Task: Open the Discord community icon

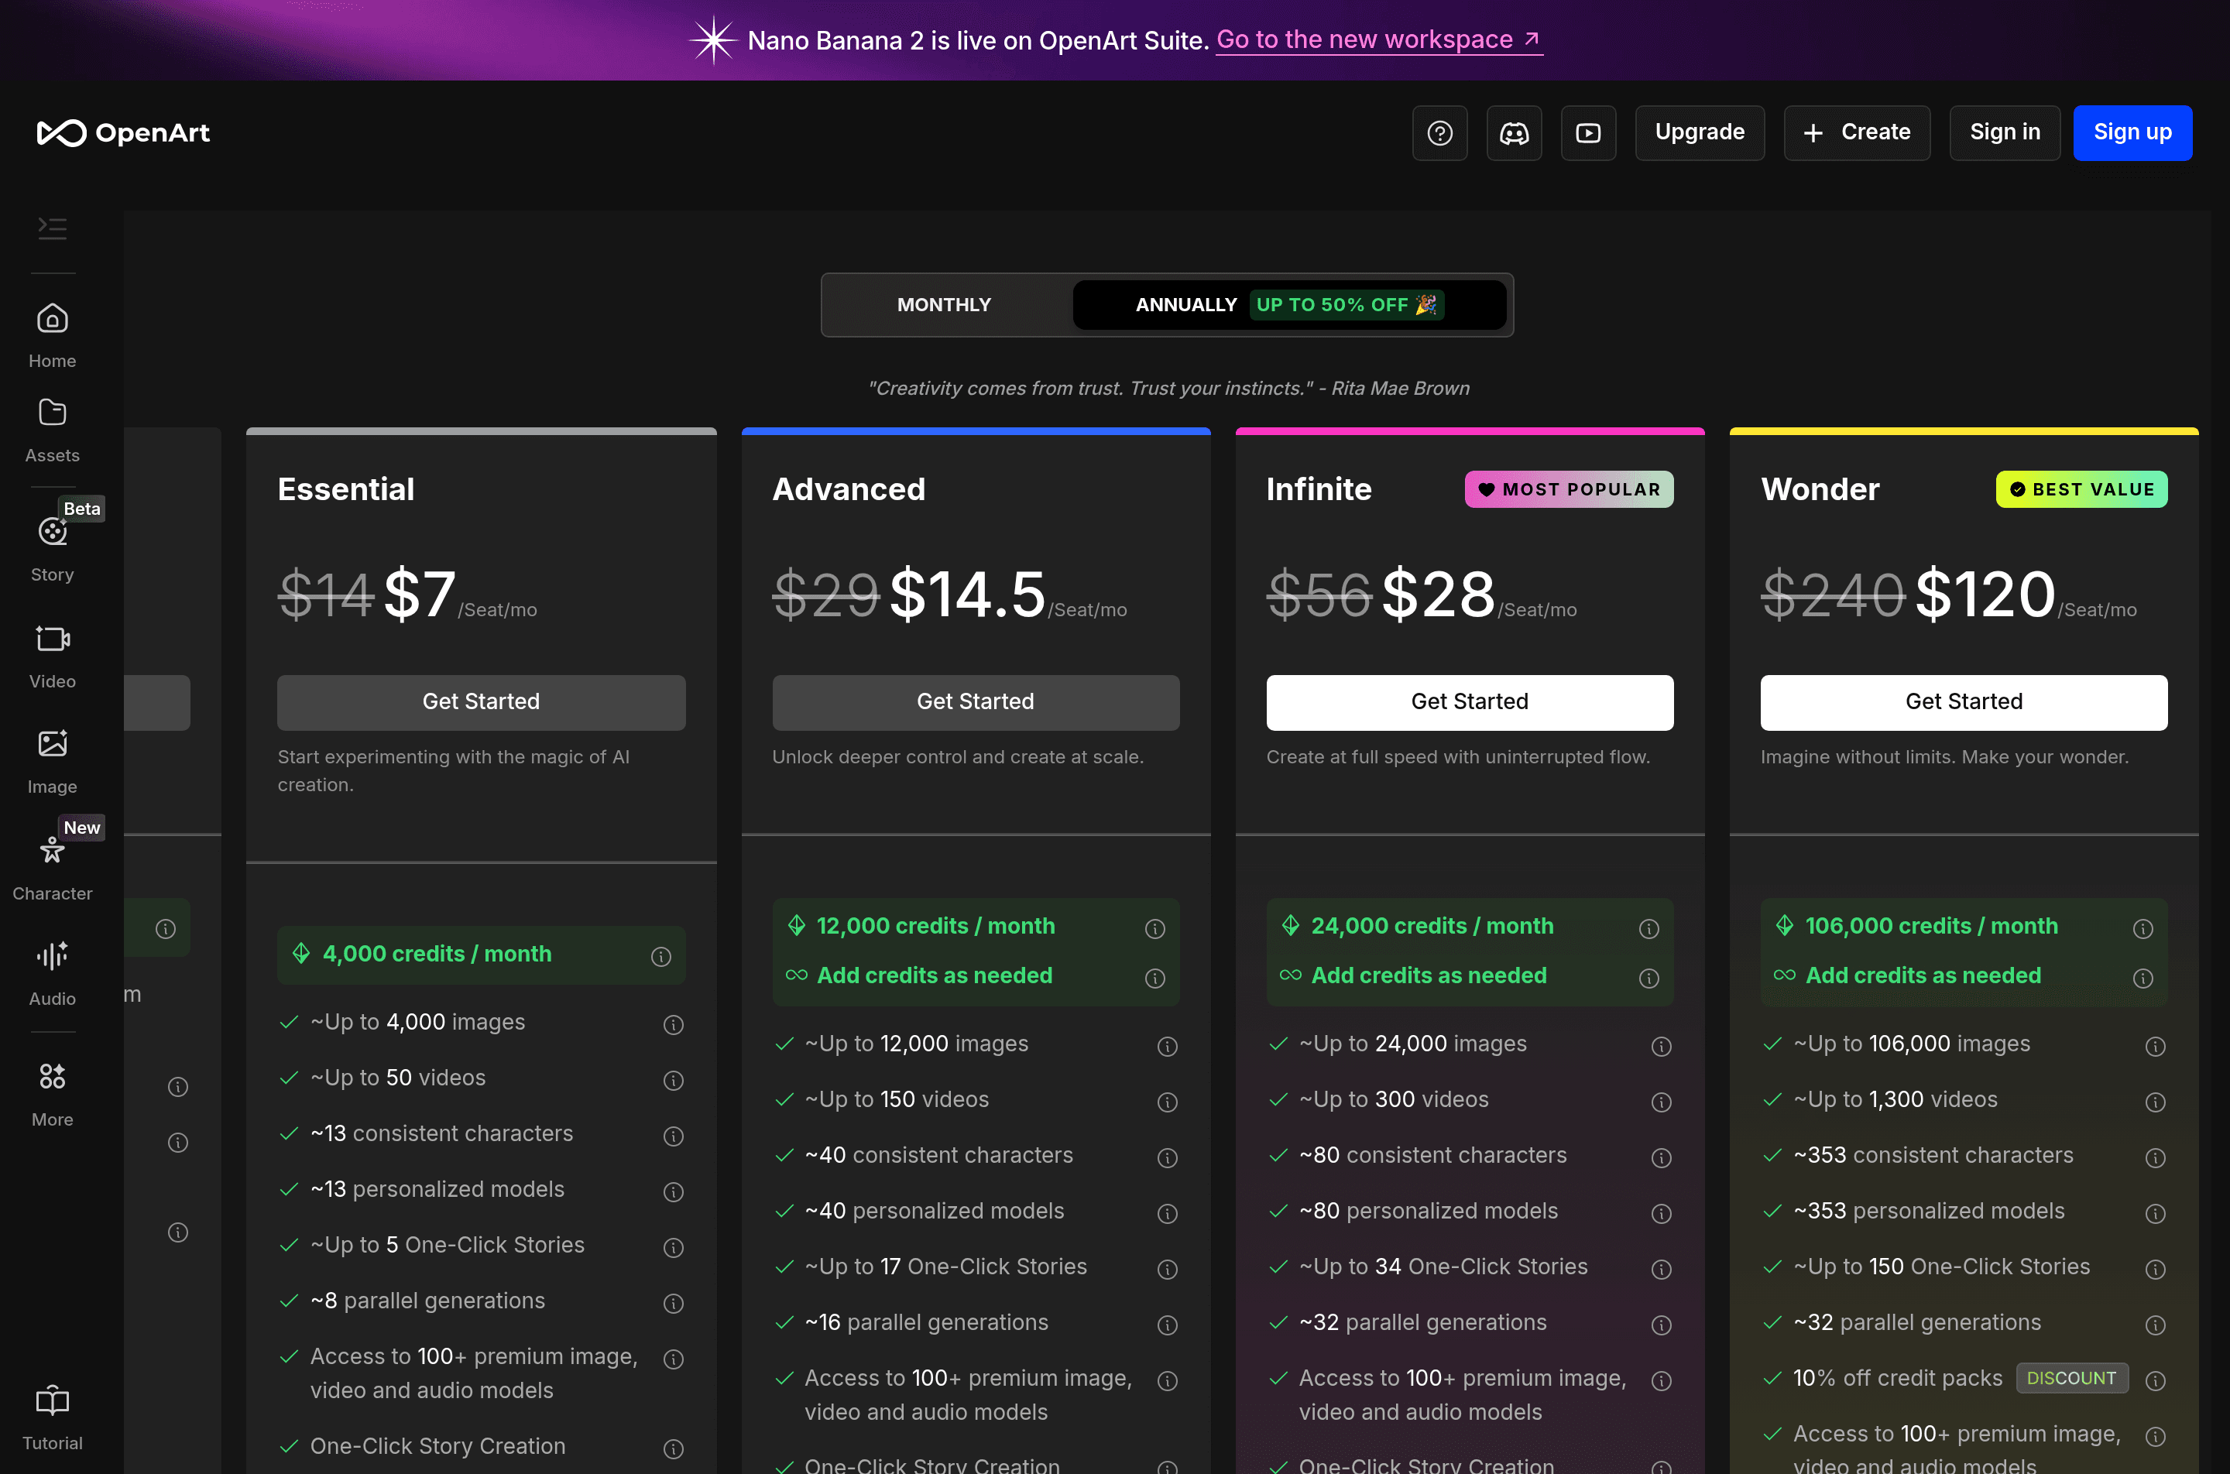Action: click(x=1514, y=132)
